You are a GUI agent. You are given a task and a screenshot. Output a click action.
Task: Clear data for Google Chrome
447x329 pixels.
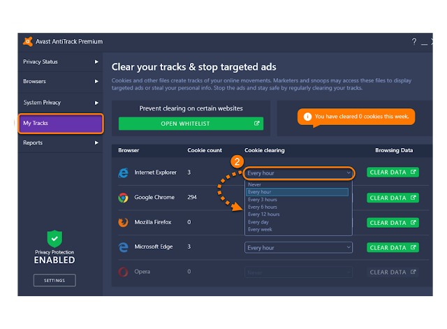393,198
